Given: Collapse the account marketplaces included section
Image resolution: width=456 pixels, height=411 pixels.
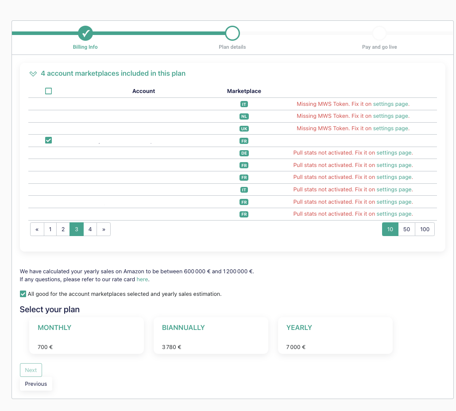Looking at the screenshot, I should [33, 74].
